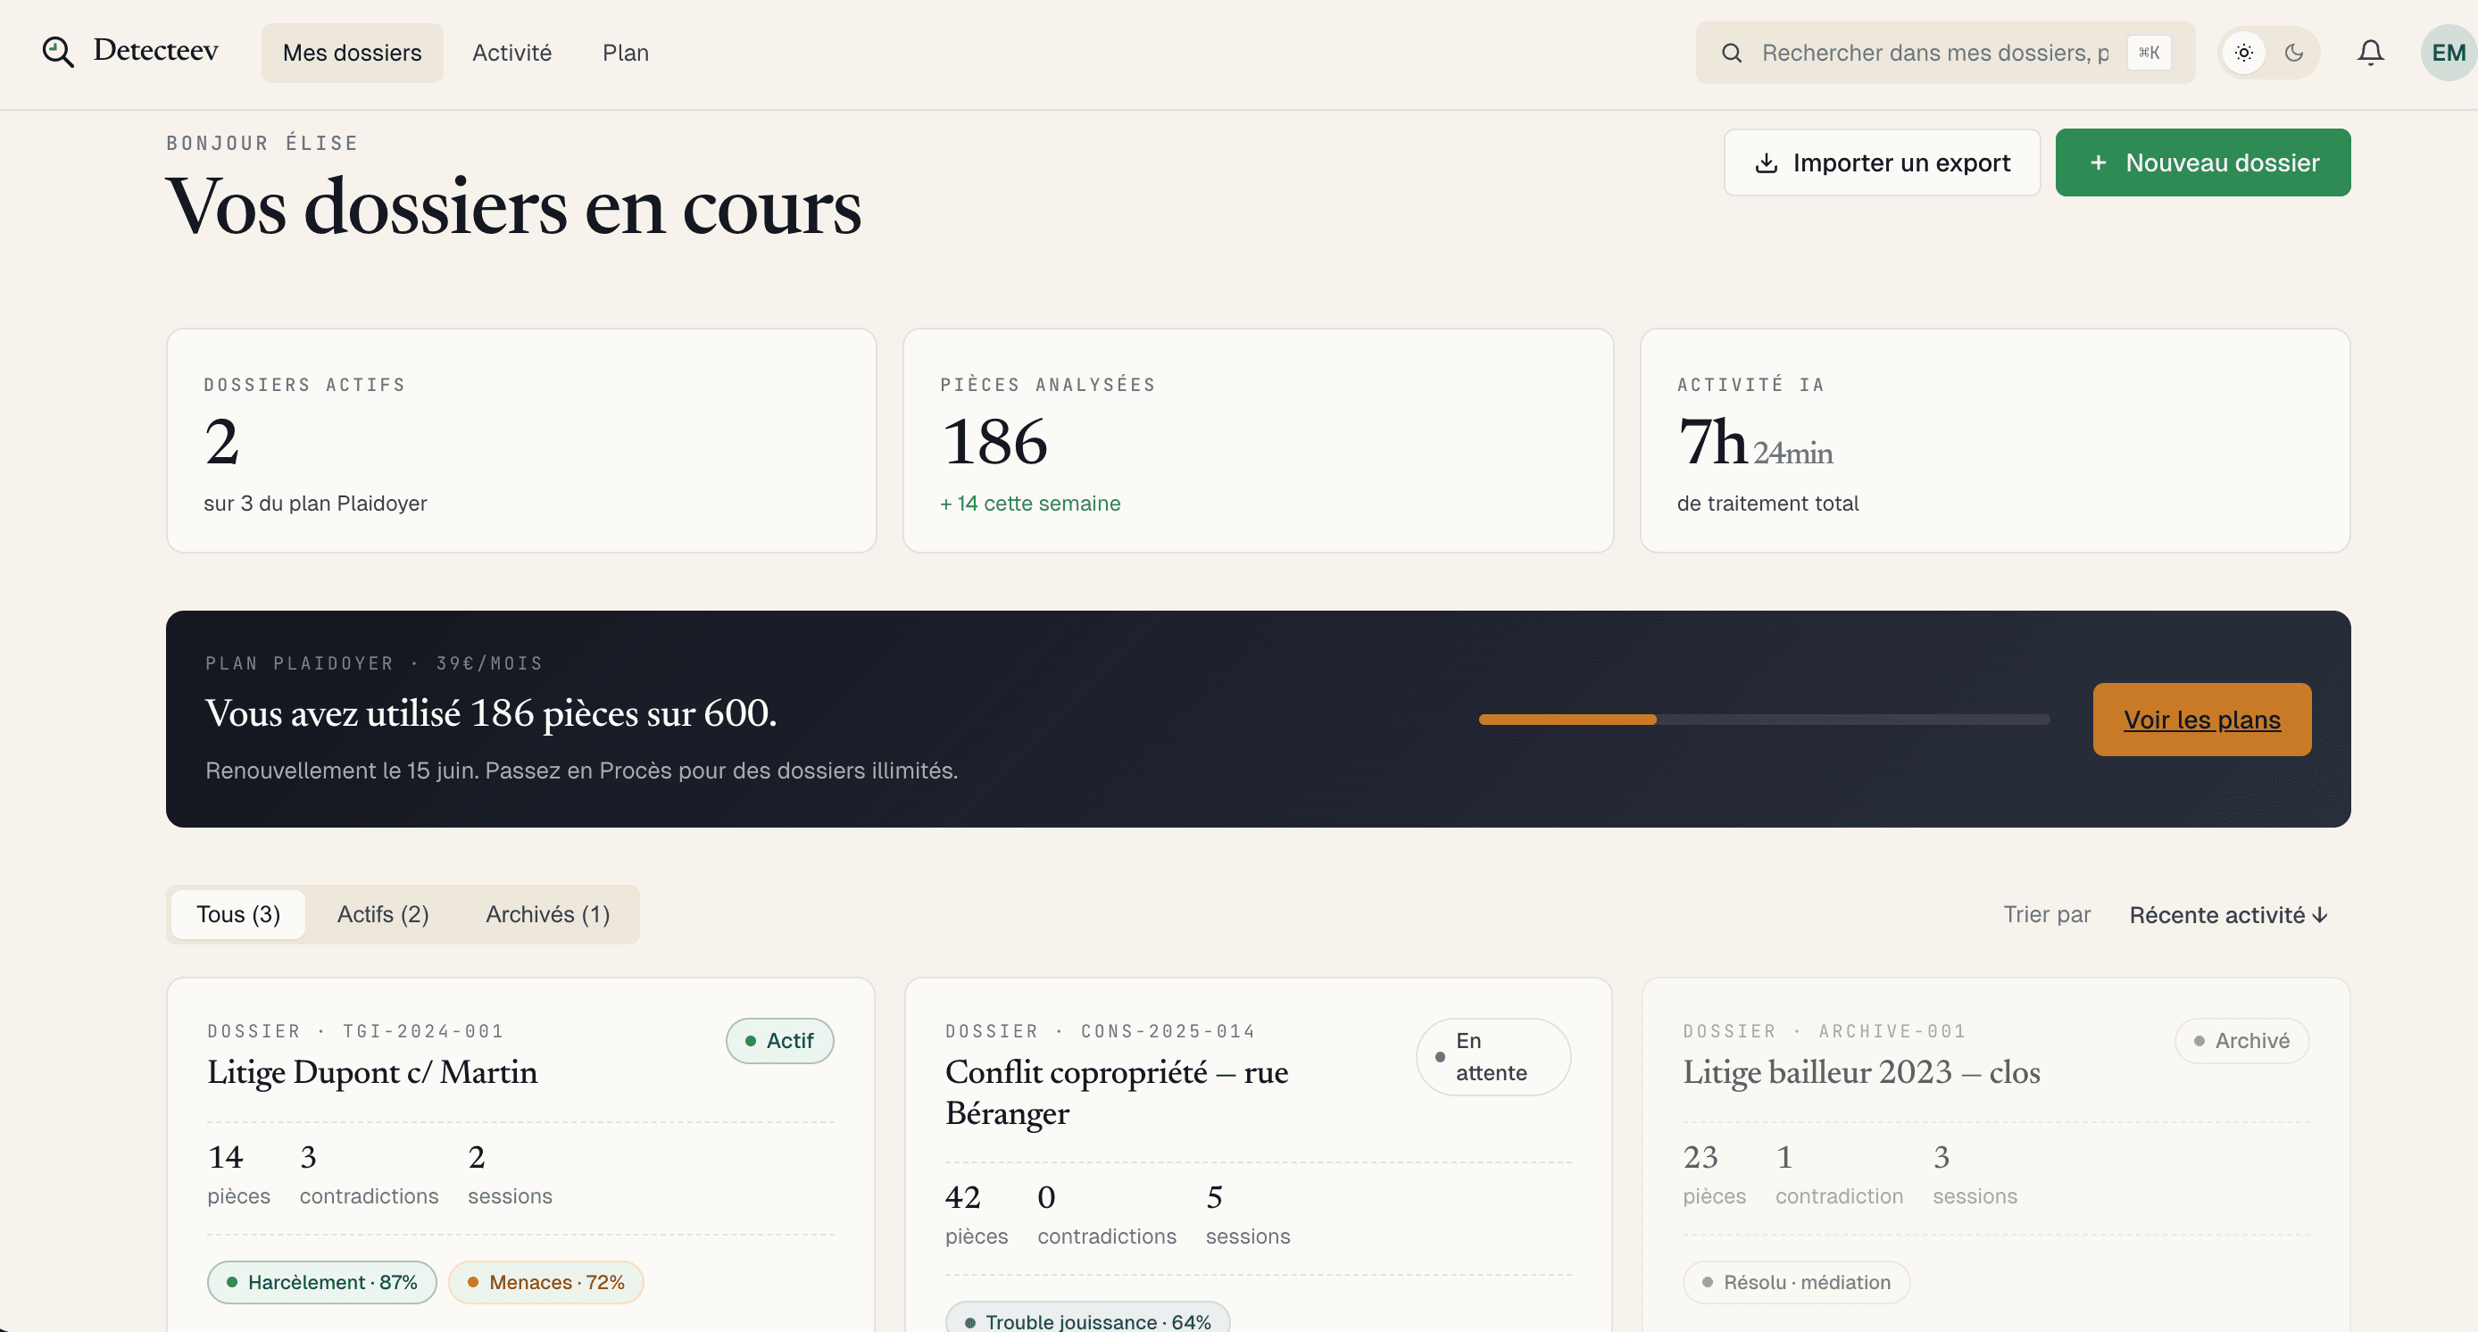This screenshot has width=2478, height=1332.
Task: Click the "Trier par" label
Action: 2047,914
